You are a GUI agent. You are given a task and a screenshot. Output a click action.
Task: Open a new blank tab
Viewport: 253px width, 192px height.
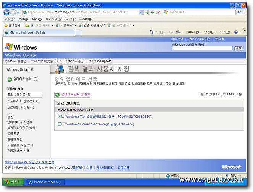[x=78, y=33]
